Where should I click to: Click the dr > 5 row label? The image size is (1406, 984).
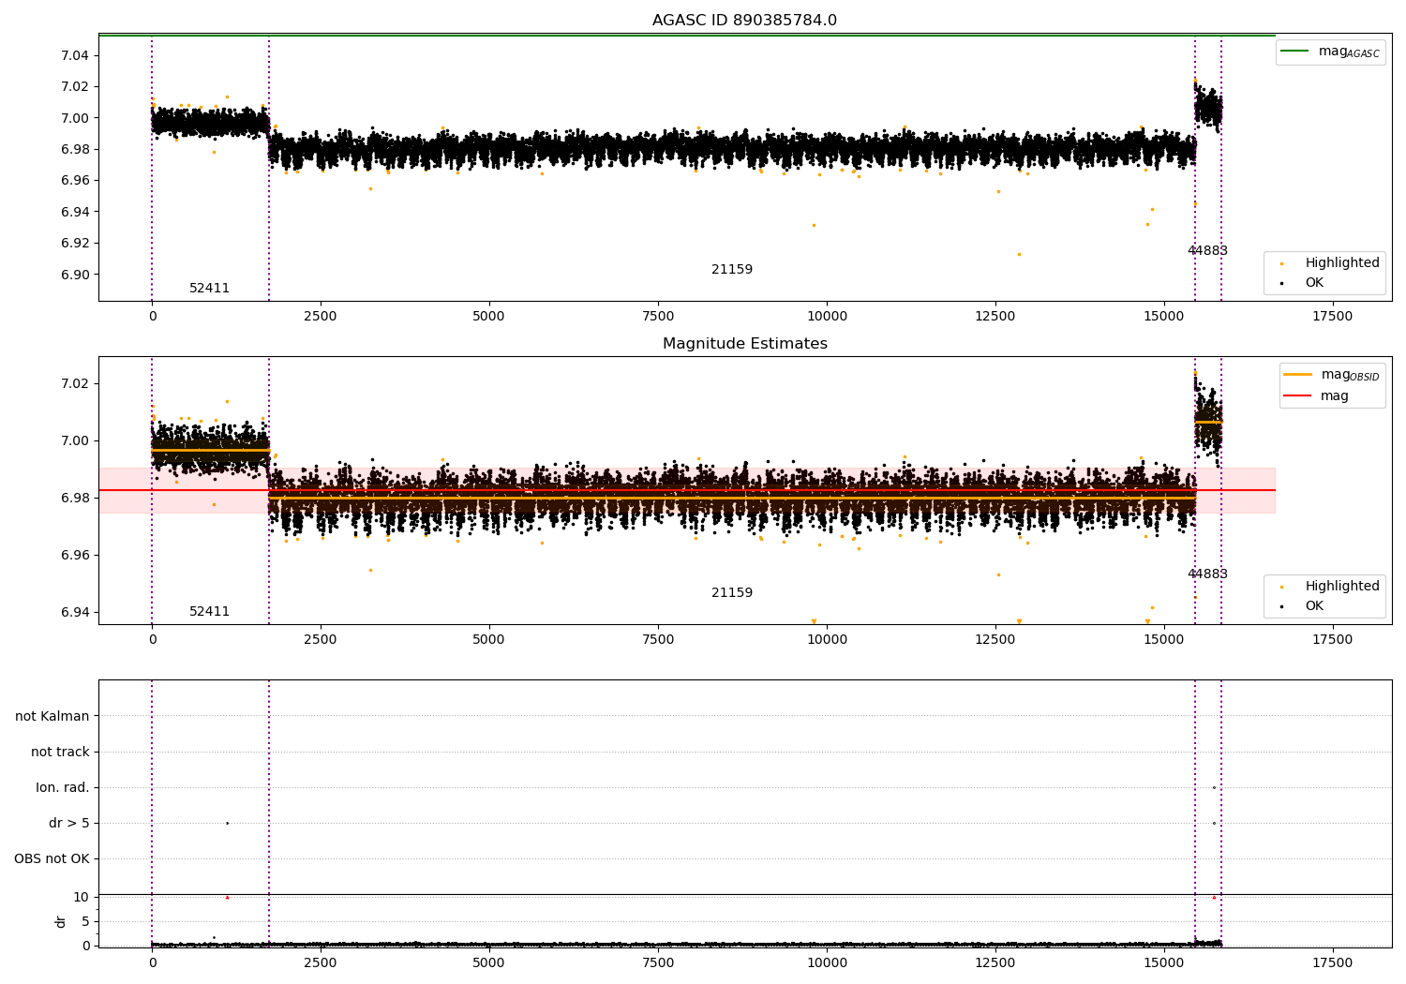pyautogui.click(x=69, y=824)
